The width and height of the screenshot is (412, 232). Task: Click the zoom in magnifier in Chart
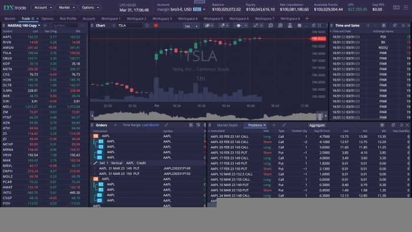pyautogui.click(x=280, y=25)
